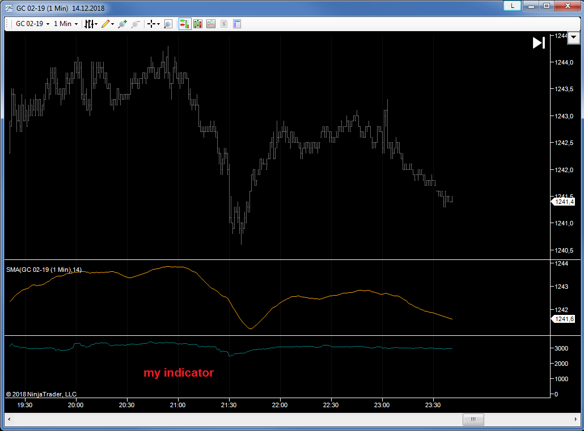The image size is (584, 431).
Task: Select the crosshair cursor icon
Action: 151,24
